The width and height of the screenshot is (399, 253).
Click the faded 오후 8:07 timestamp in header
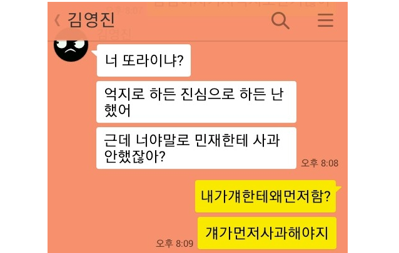tap(124, 10)
